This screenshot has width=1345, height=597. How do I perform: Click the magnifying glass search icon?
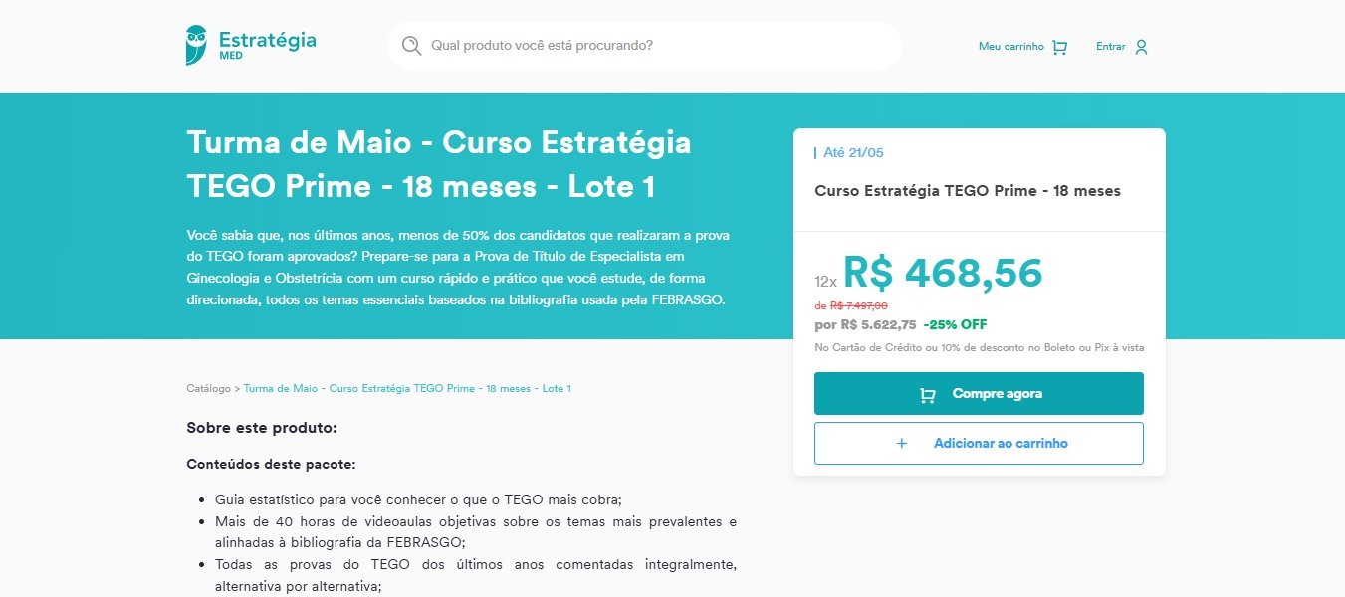pos(411,46)
